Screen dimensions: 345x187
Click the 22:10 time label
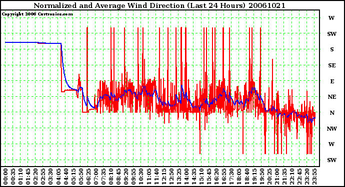point(291,177)
